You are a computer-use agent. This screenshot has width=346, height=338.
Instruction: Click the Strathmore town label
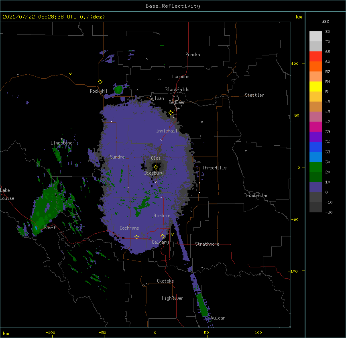tap(207, 244)
